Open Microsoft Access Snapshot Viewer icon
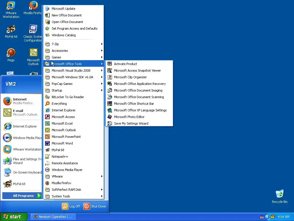This screenshot has width=294, height=221. (x=110, y=71)
